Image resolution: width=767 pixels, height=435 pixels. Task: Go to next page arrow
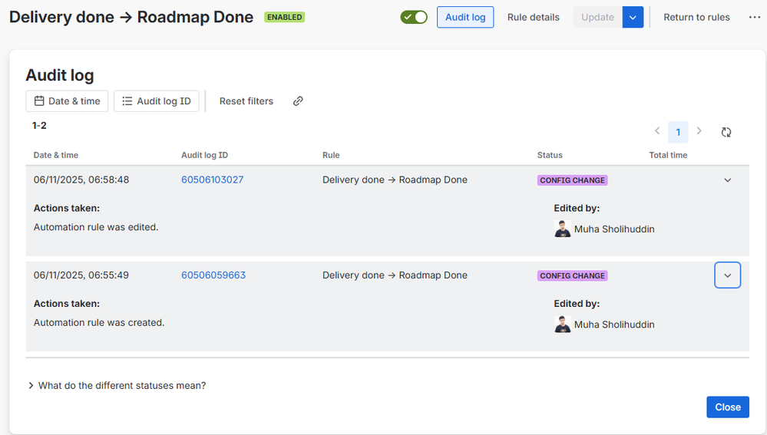pos(699,131)
